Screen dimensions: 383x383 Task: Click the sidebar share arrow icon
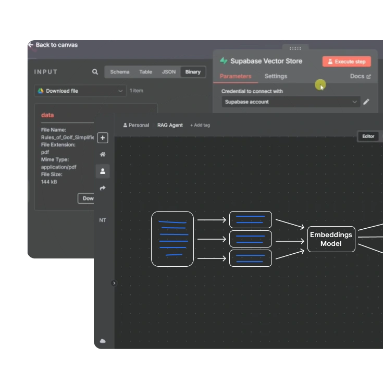point(103,188)
